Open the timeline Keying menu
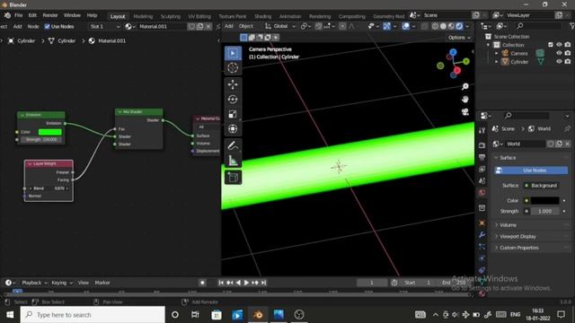Screen dimensions: 575x323 62,283
